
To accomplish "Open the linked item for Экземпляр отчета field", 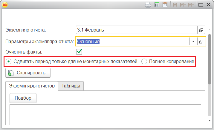I will [x=201, y=30].
